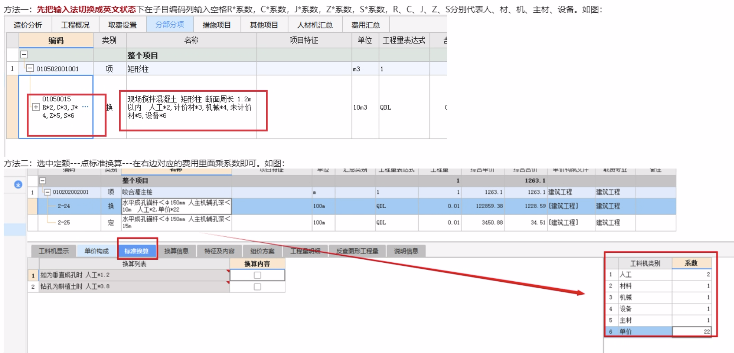The image size is (734, 353).
Task: Open the 换算信息 tab
Action: point(176,251)
